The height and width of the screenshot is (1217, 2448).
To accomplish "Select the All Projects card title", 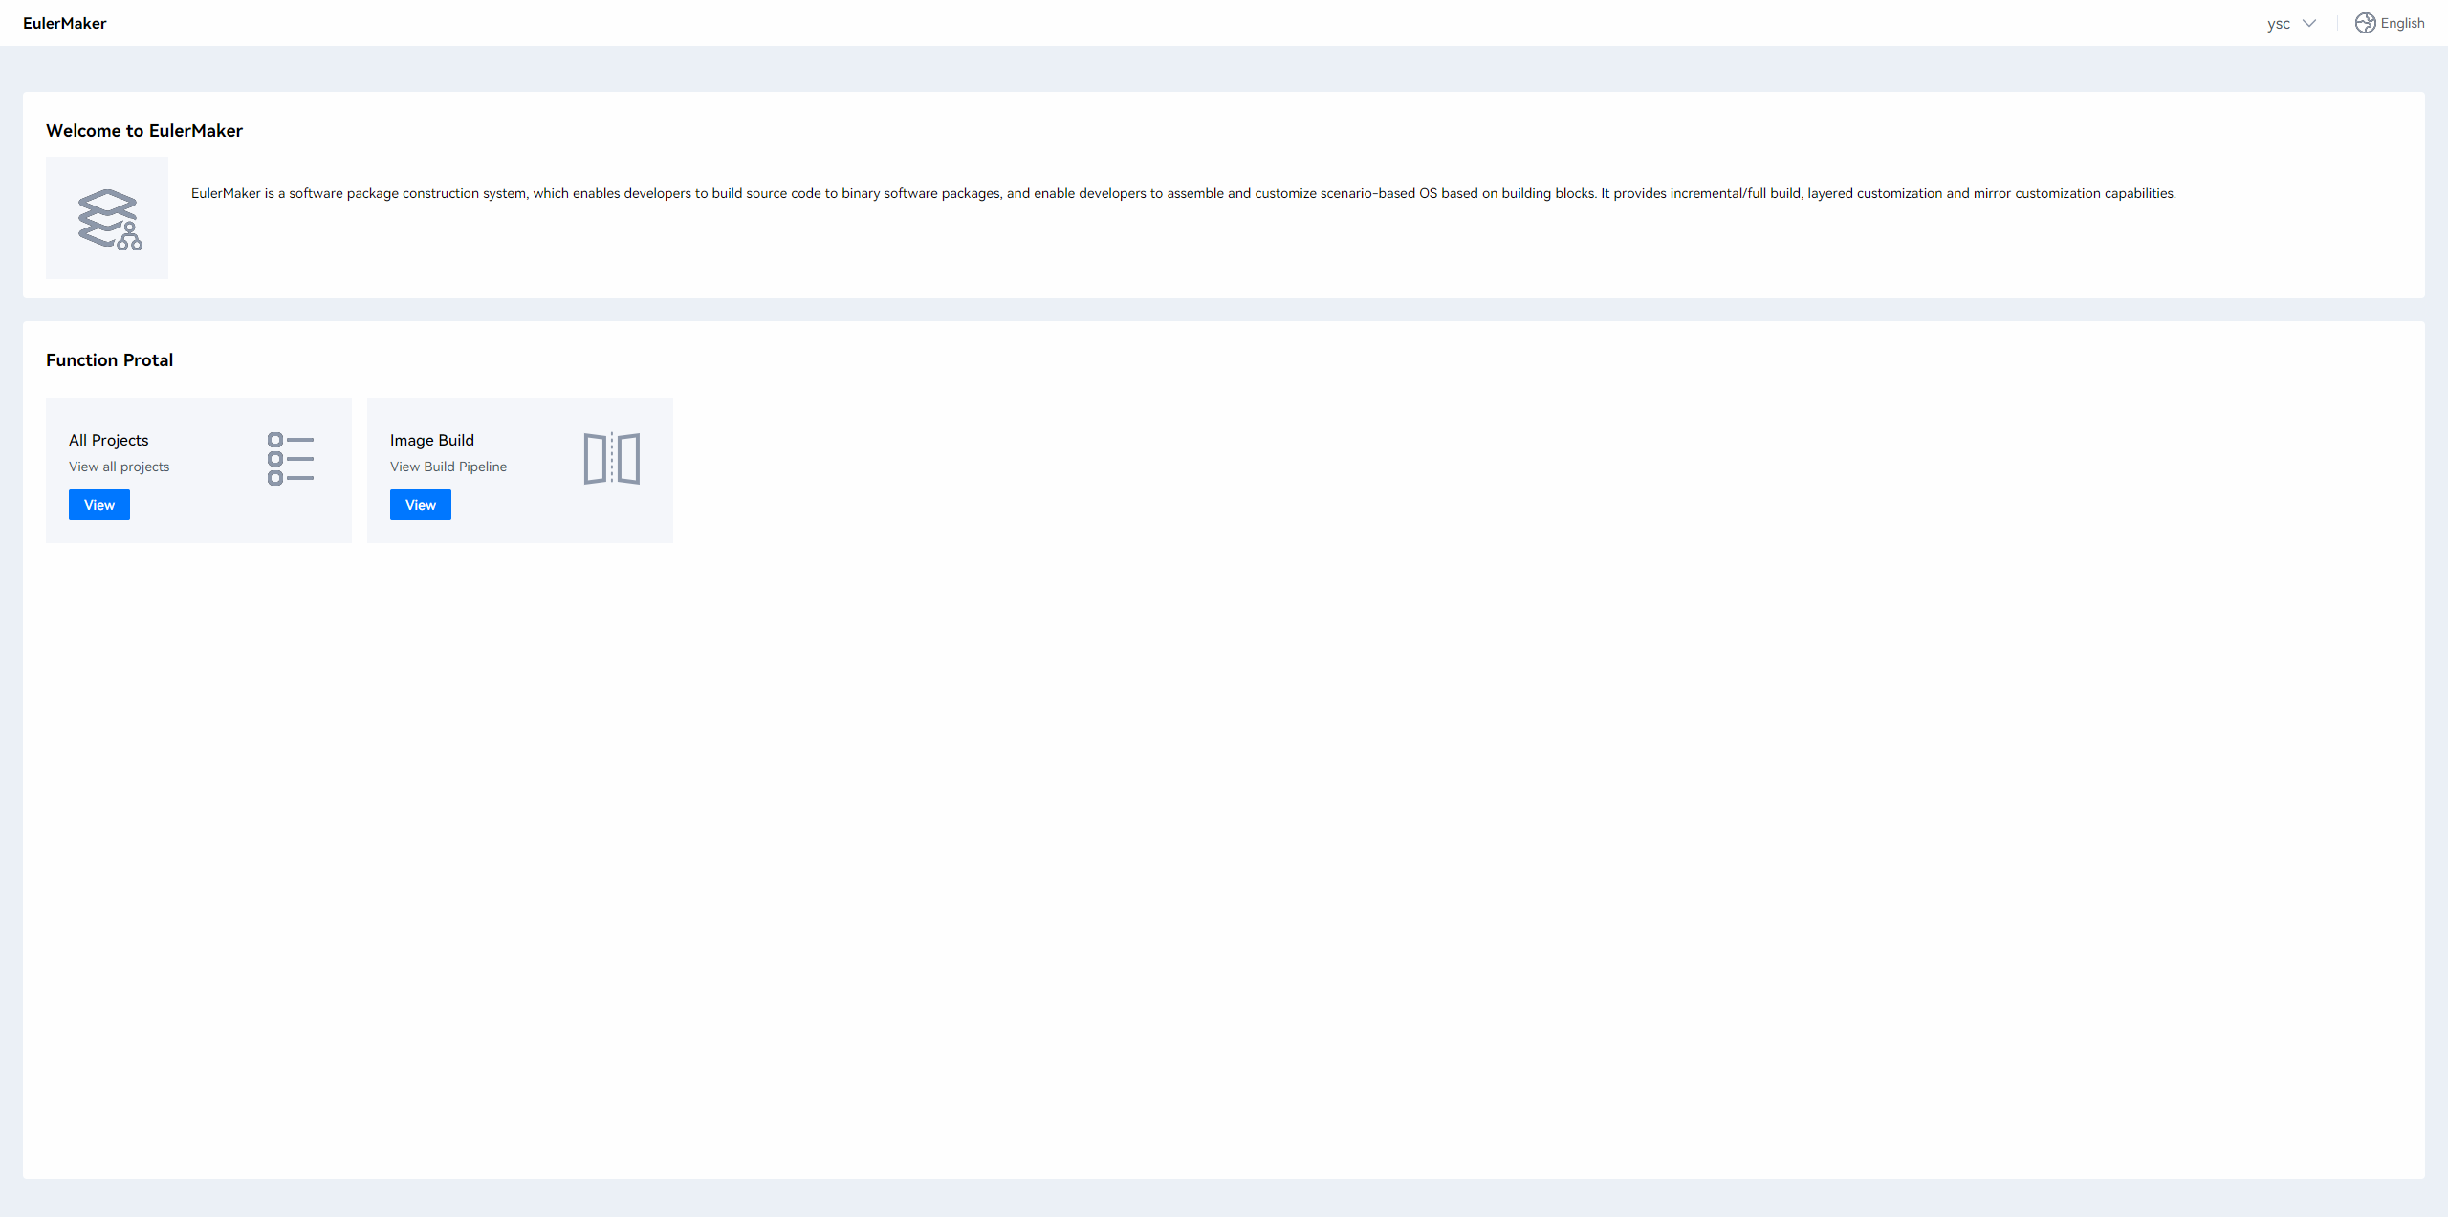I will (x=109, y=440).
